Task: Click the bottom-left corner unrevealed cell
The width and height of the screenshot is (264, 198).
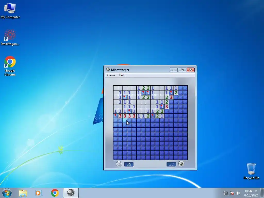Action: (115, 158)
